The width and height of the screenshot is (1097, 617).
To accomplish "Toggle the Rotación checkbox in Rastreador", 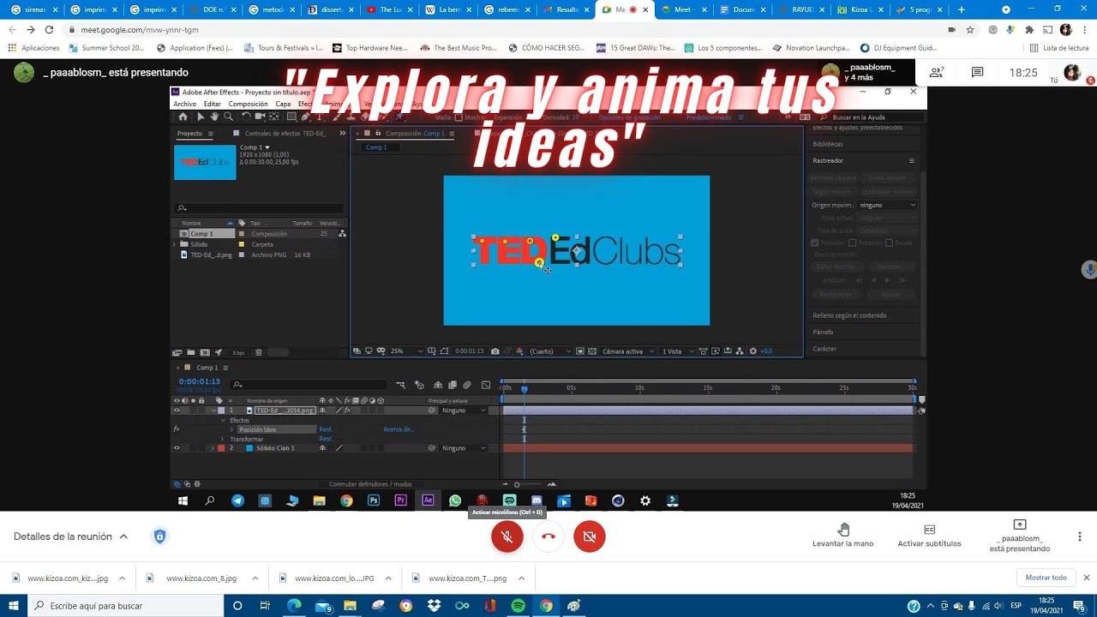I will click(852, 243).
